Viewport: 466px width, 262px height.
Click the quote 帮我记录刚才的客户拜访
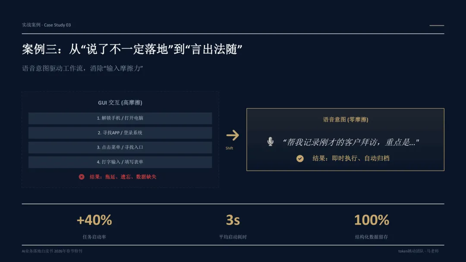[x=350, y=142]
